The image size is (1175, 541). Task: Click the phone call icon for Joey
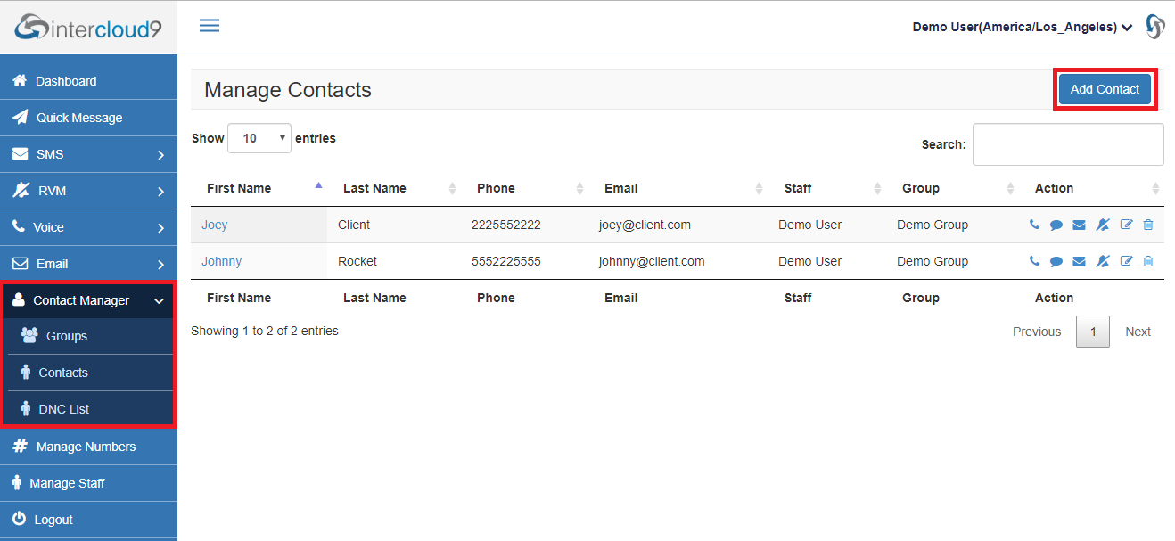coord(1034,225)
